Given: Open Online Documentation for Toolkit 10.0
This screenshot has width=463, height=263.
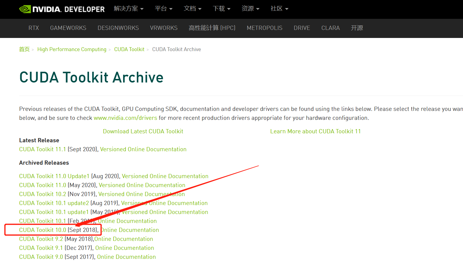Looking at the screenshot, I should pos(130,230).
